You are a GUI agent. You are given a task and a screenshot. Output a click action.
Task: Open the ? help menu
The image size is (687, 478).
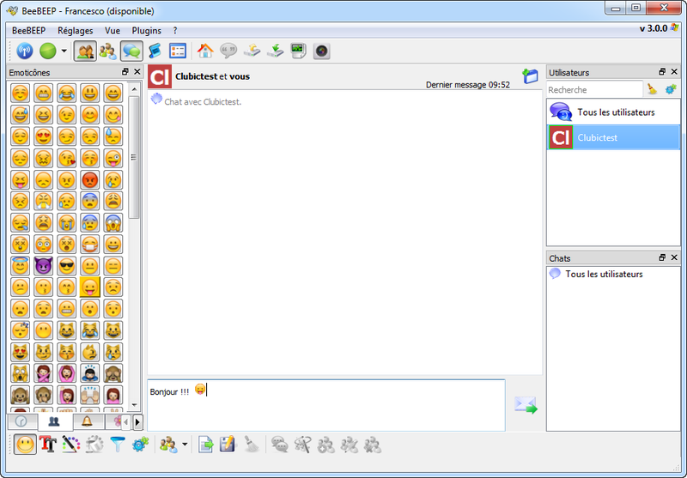(175, 31)
